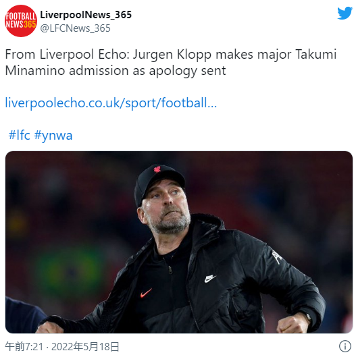Click the jacket sleeve lettering in the photo
Screen dimensions: 356x357
[277, 257]
